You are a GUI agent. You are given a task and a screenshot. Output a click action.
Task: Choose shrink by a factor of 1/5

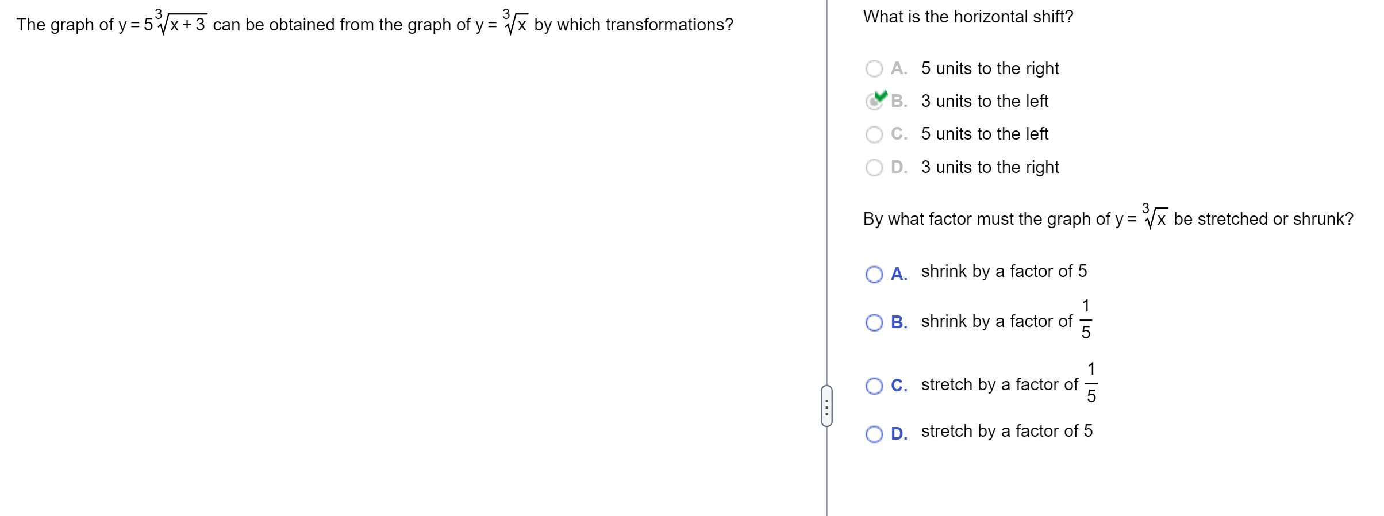pos(874,322)
